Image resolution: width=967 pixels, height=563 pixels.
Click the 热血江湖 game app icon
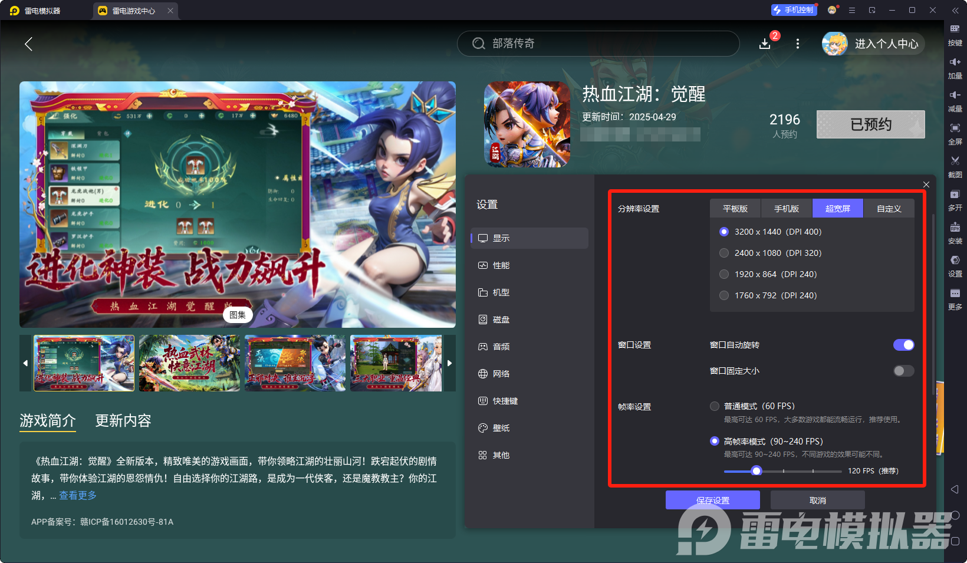pos(527,124)
